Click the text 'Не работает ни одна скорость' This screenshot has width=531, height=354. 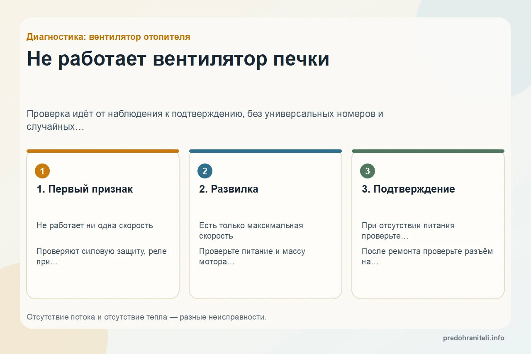coord(95,226)
